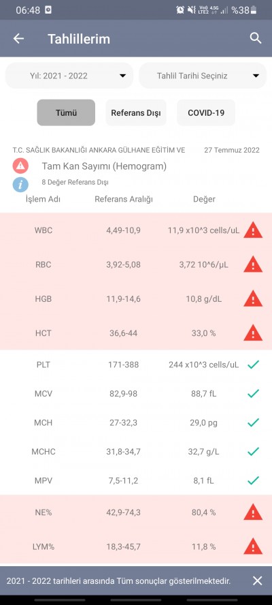
Task: Open the Tahlil Tarihi Seçiniz dropdown
Action: coord(203,76)
